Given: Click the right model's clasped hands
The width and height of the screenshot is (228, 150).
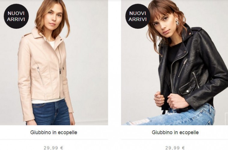Looking at the screenshot, I should 169,100.
